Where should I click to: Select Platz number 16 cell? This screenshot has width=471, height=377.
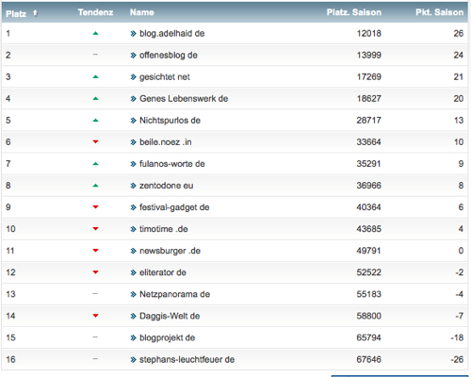pos(10,359)
